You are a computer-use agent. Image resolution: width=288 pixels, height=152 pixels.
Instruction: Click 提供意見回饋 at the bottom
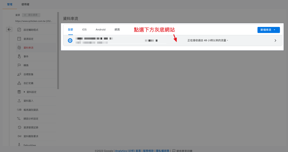click(x=185, y=150)
